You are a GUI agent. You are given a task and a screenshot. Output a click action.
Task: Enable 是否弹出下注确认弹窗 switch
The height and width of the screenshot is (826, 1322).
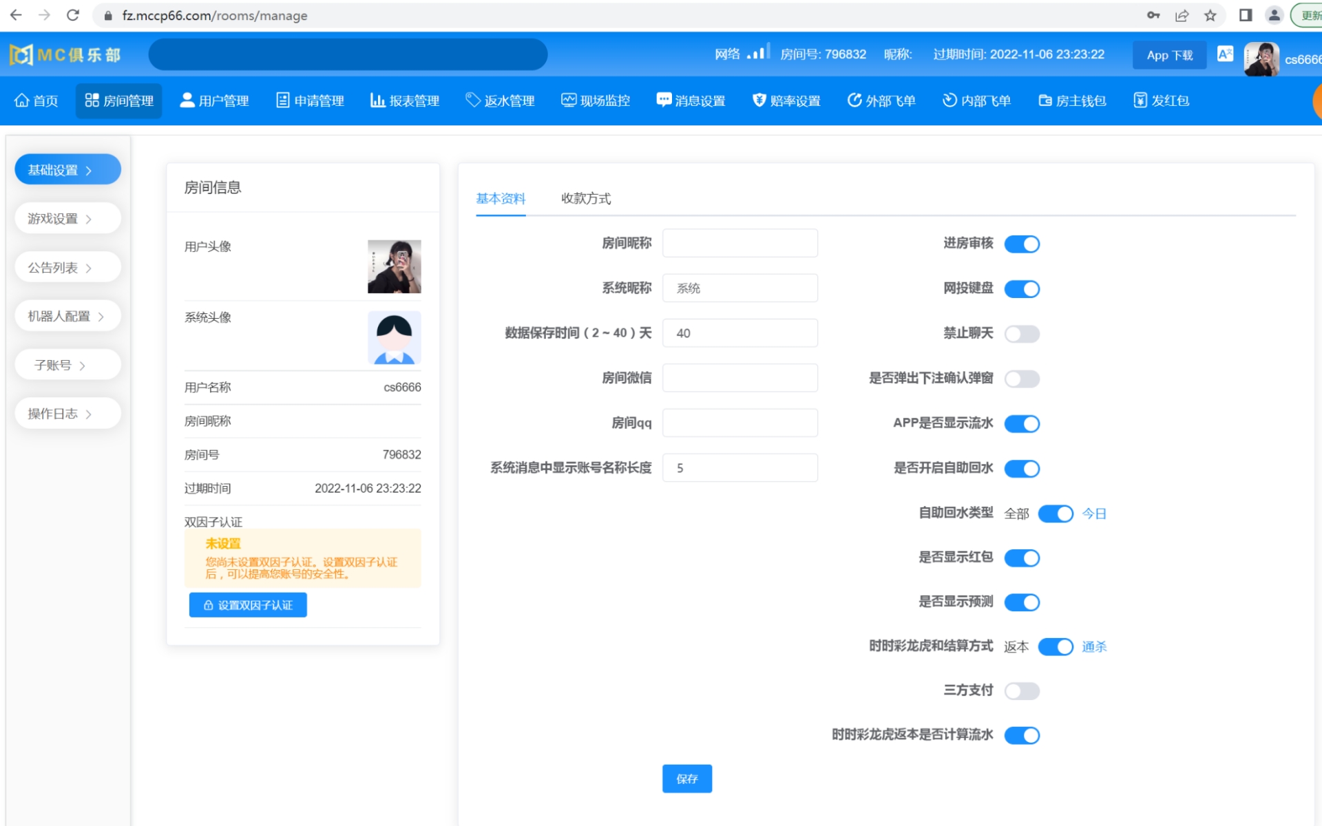point(1022,379)
